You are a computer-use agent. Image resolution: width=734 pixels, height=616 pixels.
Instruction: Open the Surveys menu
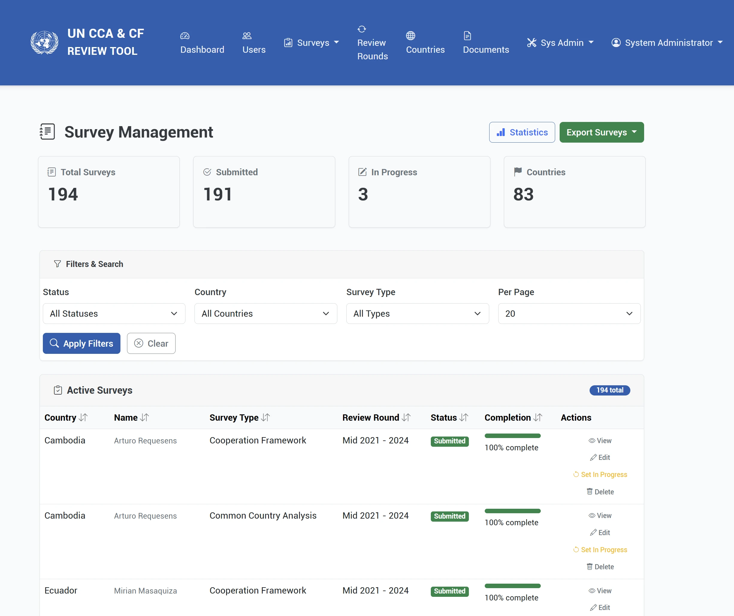tap(312, 43)
